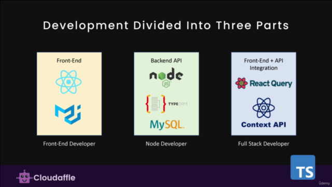332x187 pixels.
Task: Click the "Backend API" card heading
Action: click(166, 61)
